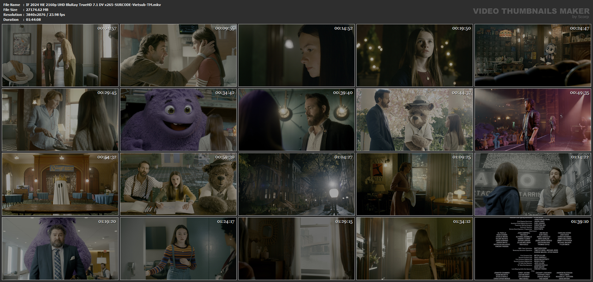
Task: Select the purple monster thumbnail at 00:34:42
Action: (x=178, y=120)
